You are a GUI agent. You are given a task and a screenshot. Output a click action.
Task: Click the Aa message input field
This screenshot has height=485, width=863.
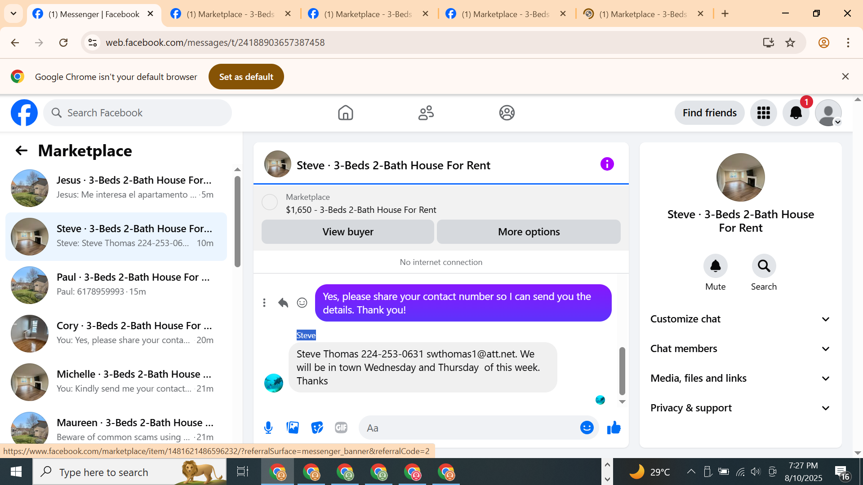click(x=467, y=428)
